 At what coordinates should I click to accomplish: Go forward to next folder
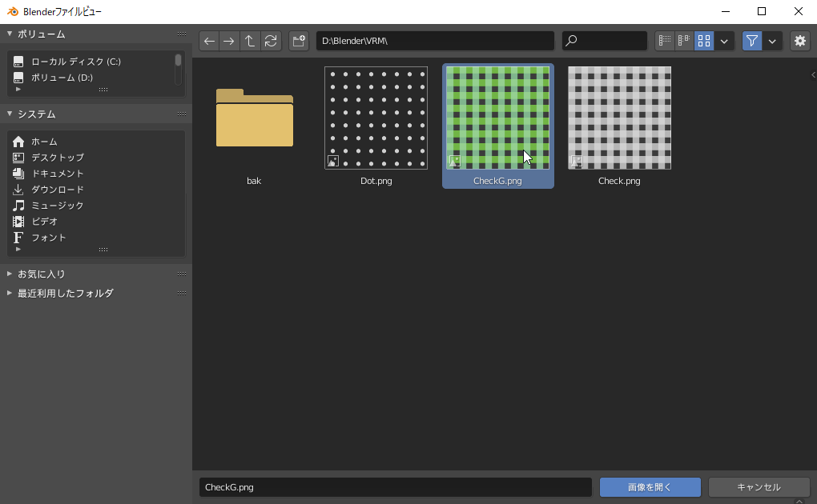click(229, 41)
